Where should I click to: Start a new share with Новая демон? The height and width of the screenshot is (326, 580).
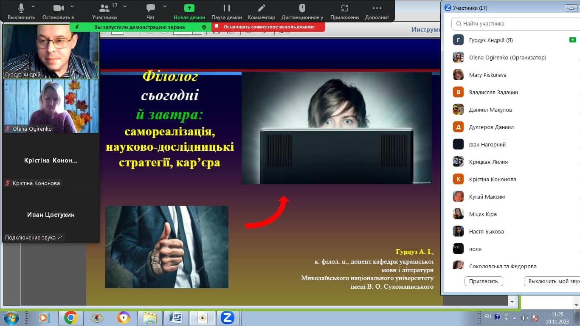189,8
